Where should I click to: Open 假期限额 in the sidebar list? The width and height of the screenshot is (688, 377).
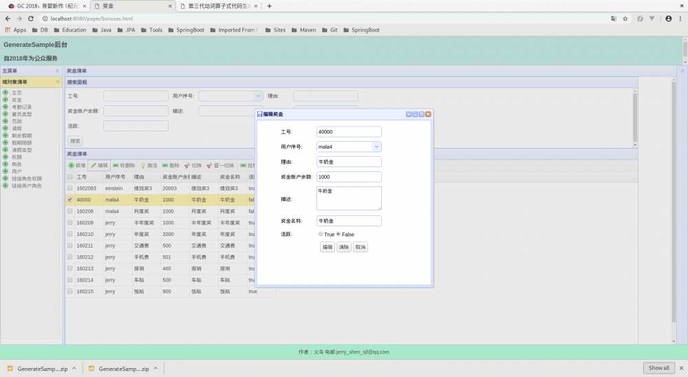(21, 142)
